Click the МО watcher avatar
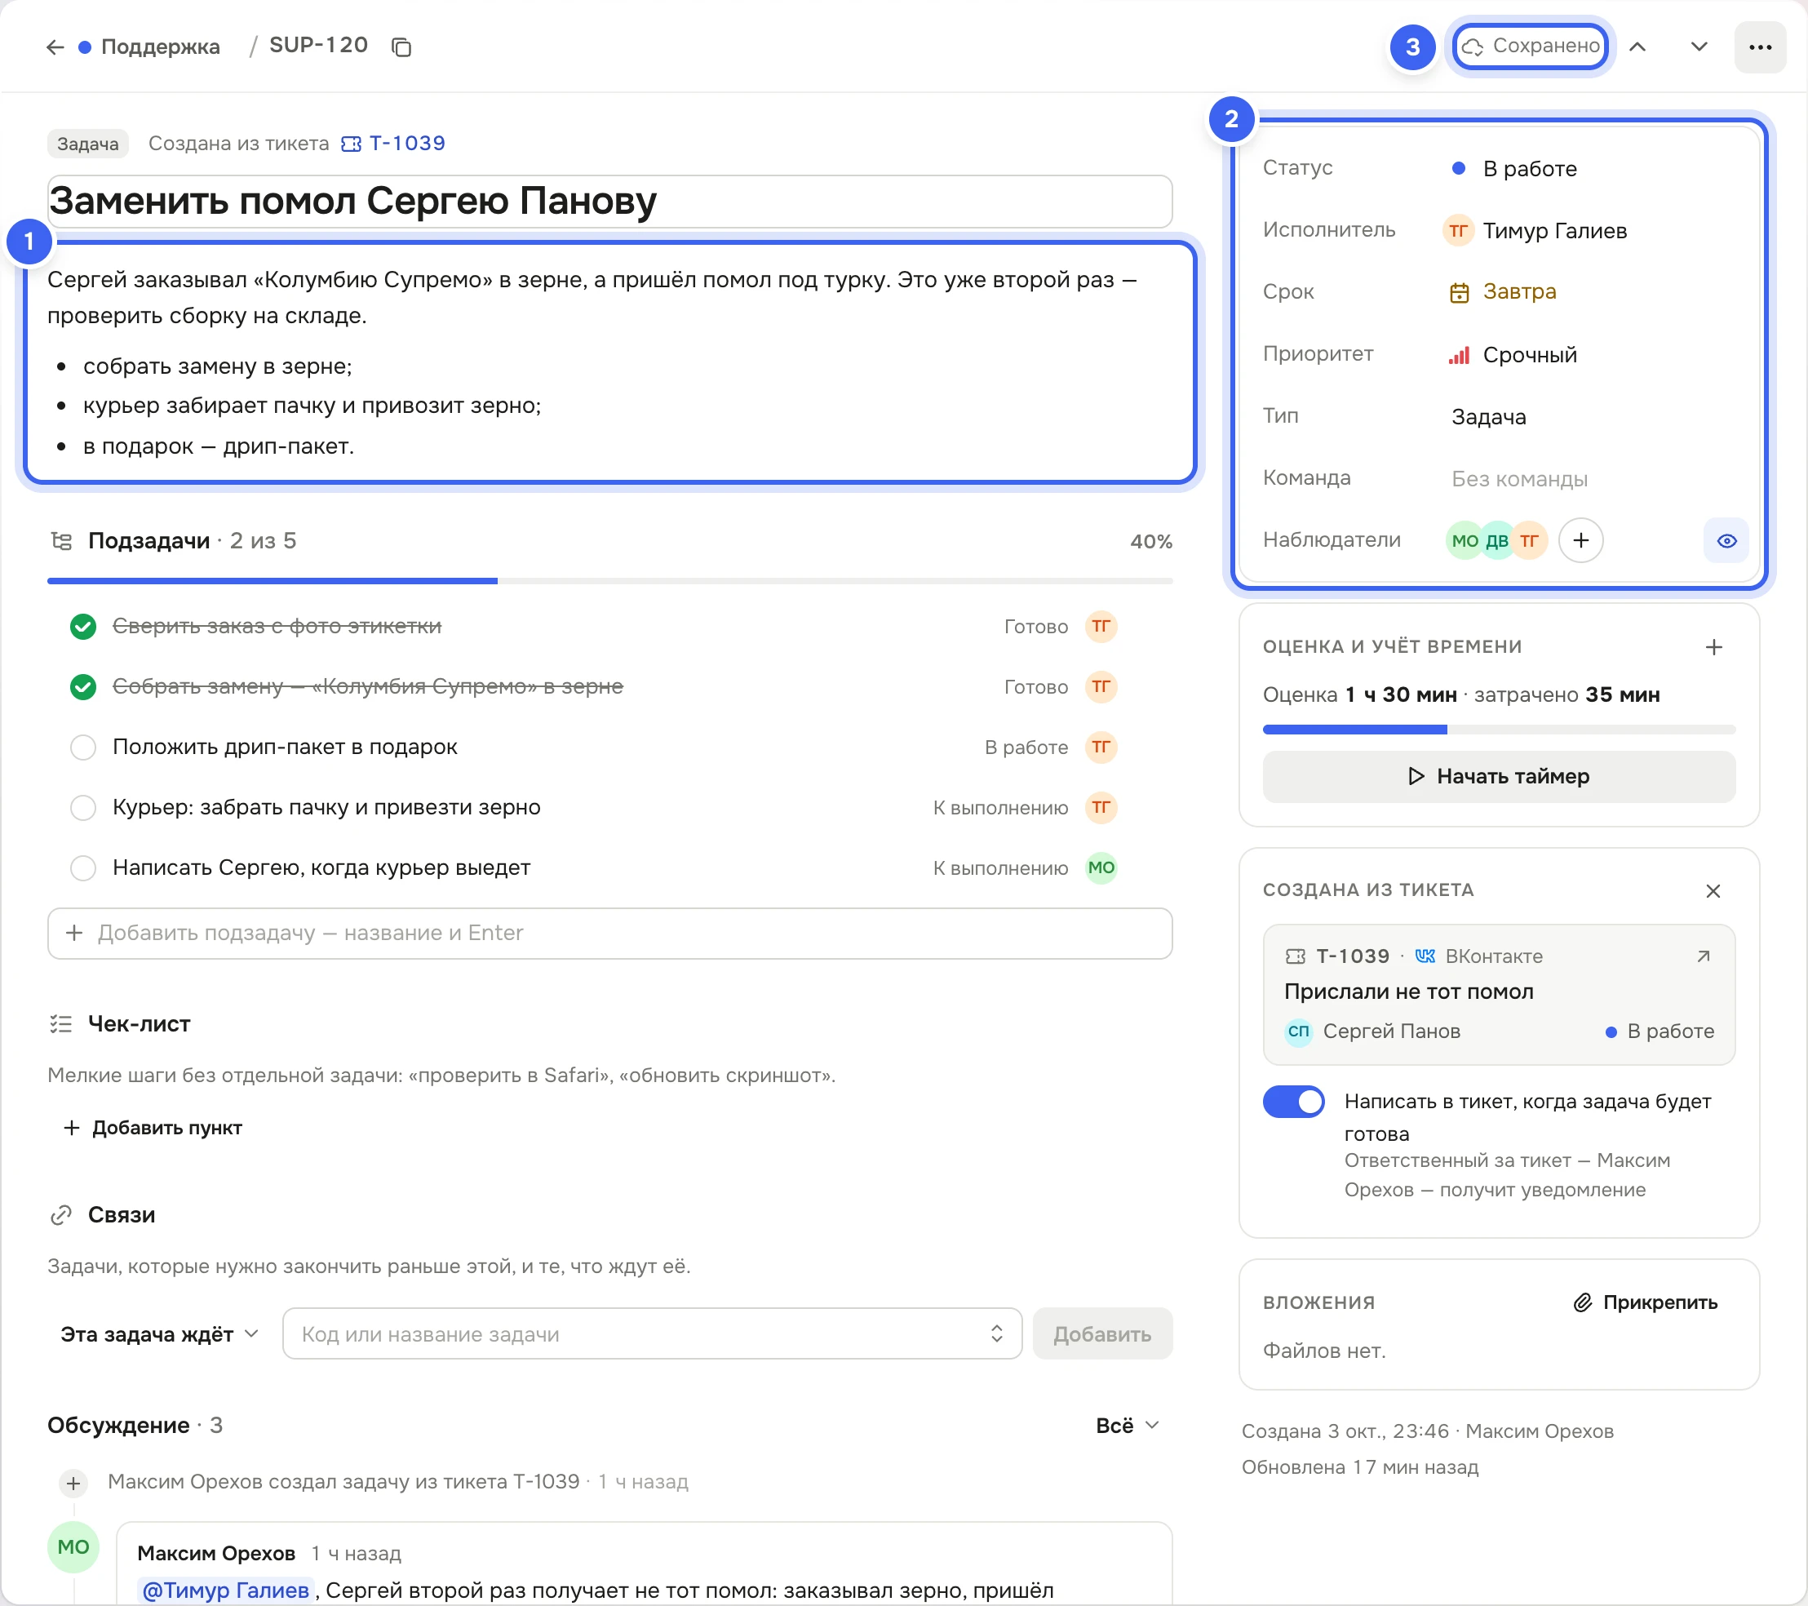The height and width of the screenshot is (1606, 1808). pyautogui.click(x=1464, y=541)
